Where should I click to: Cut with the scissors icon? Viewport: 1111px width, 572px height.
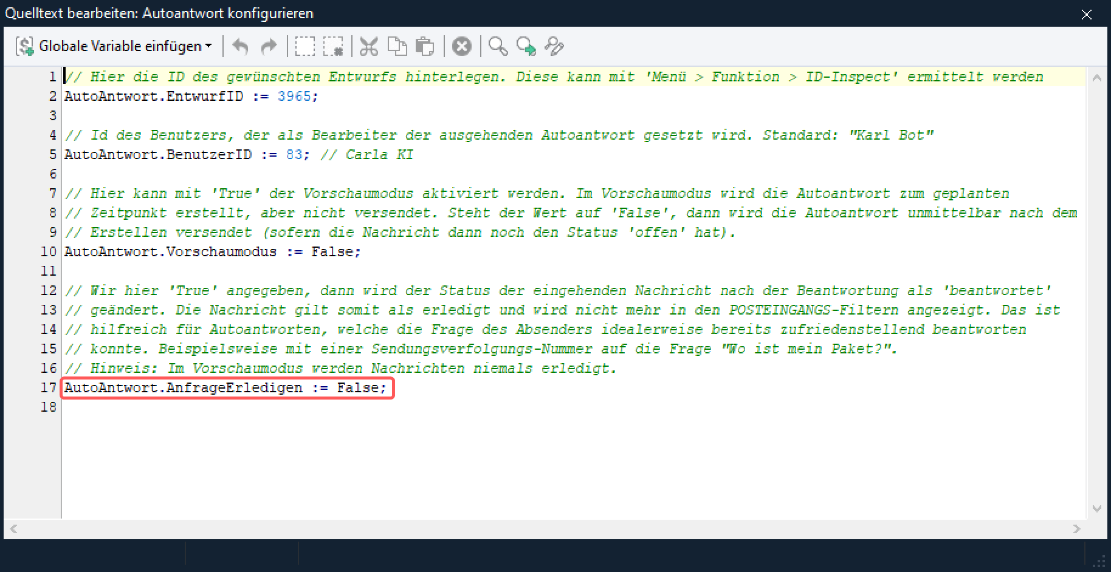pos(368,46)
